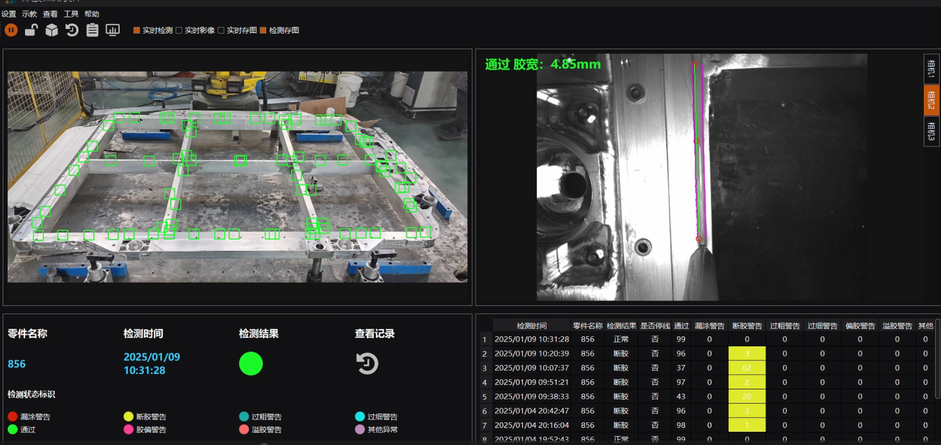Image resolution: width=941 pixels, height=445 pixels.
Task: Open the 工具 menu
Action: click(x=71, y=14)
